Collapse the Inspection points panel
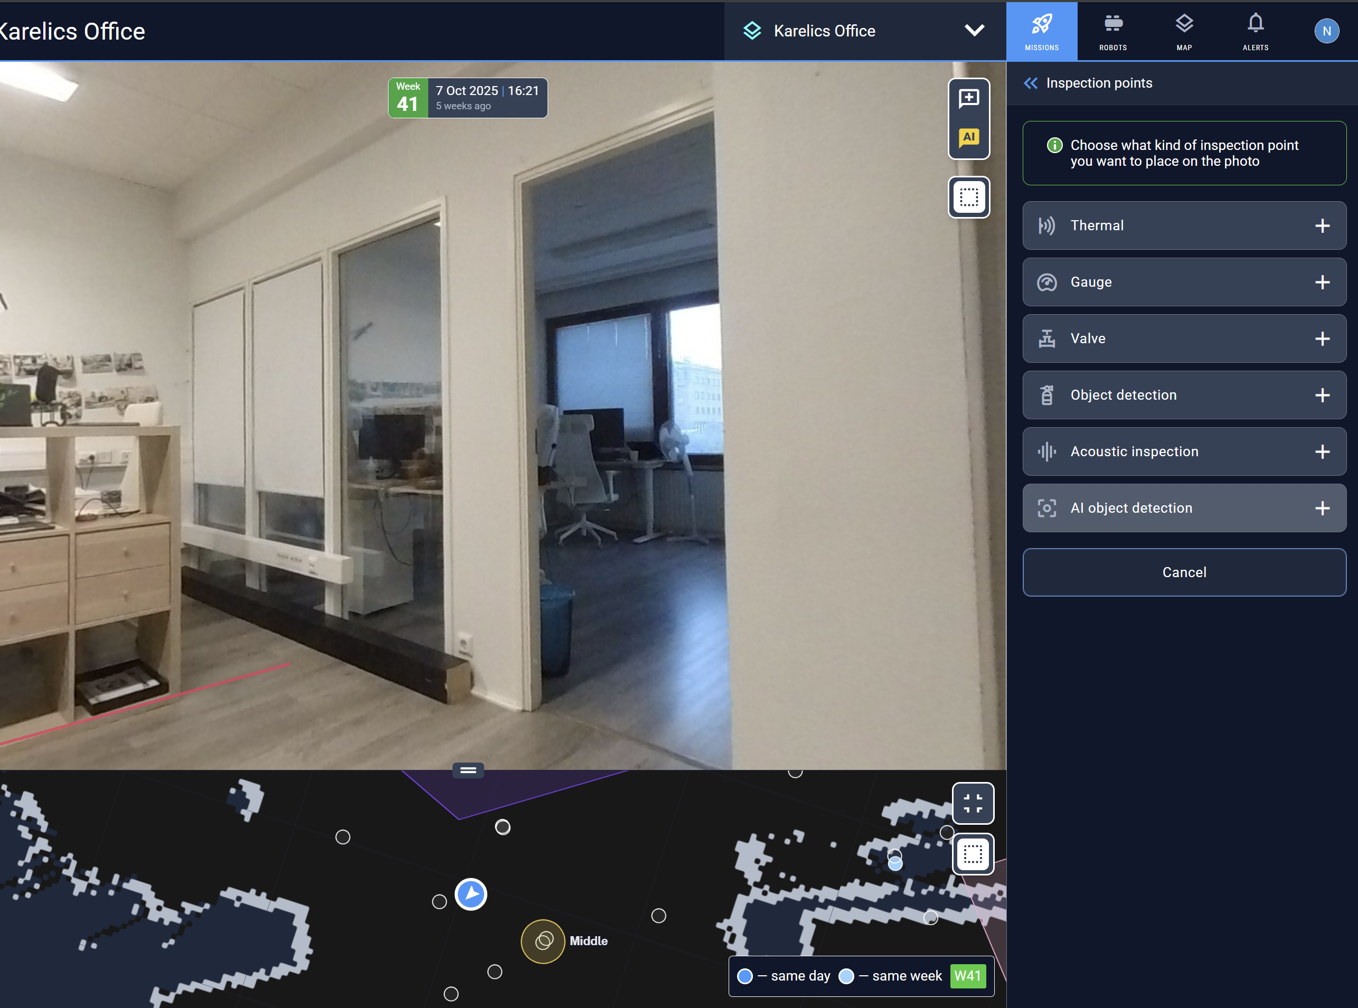Screen dimensions: 1358x1008 [1031, 83]
